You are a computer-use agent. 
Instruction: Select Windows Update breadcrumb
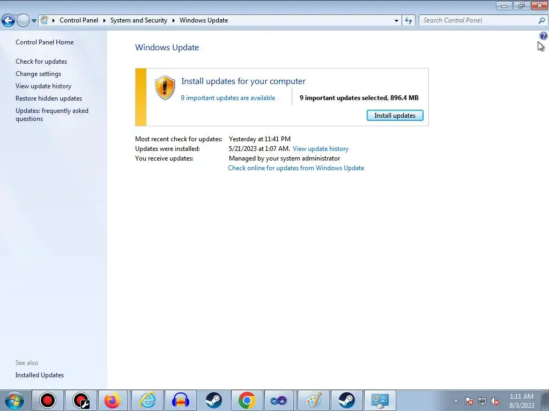coord(204,20)
